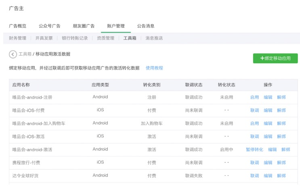Switch to the 消息推送 sub-tab
300x189 pixels.
[x=154, y=38]
